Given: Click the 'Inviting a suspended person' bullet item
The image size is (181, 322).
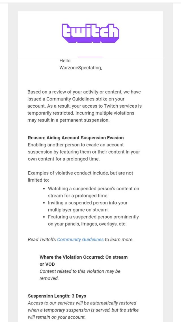Looking at the screenshot, I should click(88, 206).
